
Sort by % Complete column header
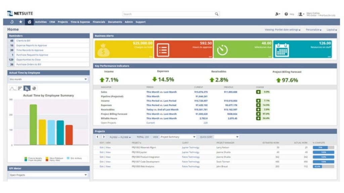click(x=319, y=143)
